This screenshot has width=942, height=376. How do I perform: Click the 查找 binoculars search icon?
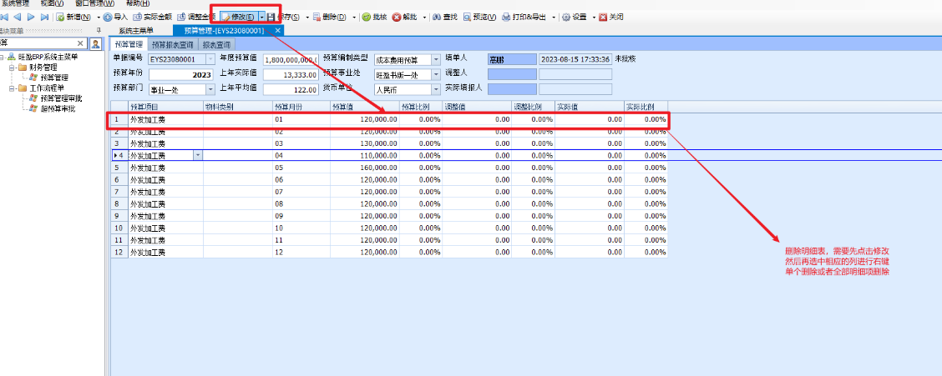tap(437, 17)
